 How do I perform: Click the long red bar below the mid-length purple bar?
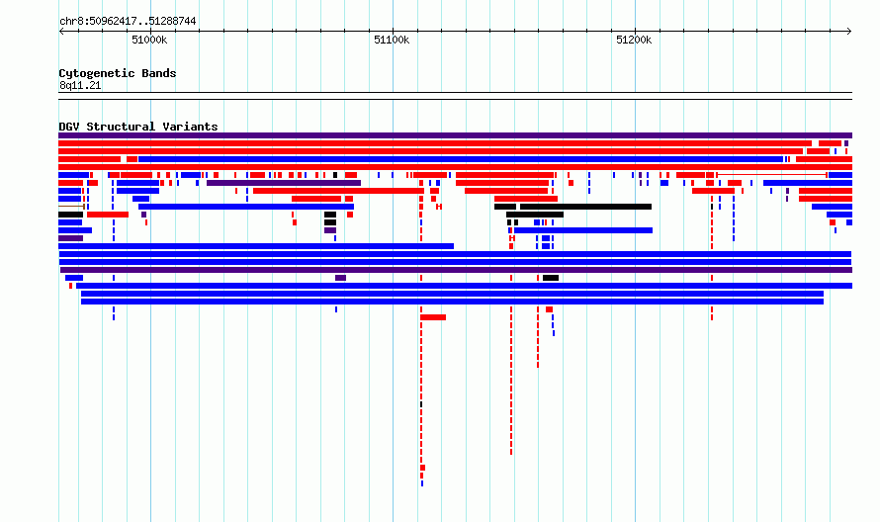(x=338, y=191)
